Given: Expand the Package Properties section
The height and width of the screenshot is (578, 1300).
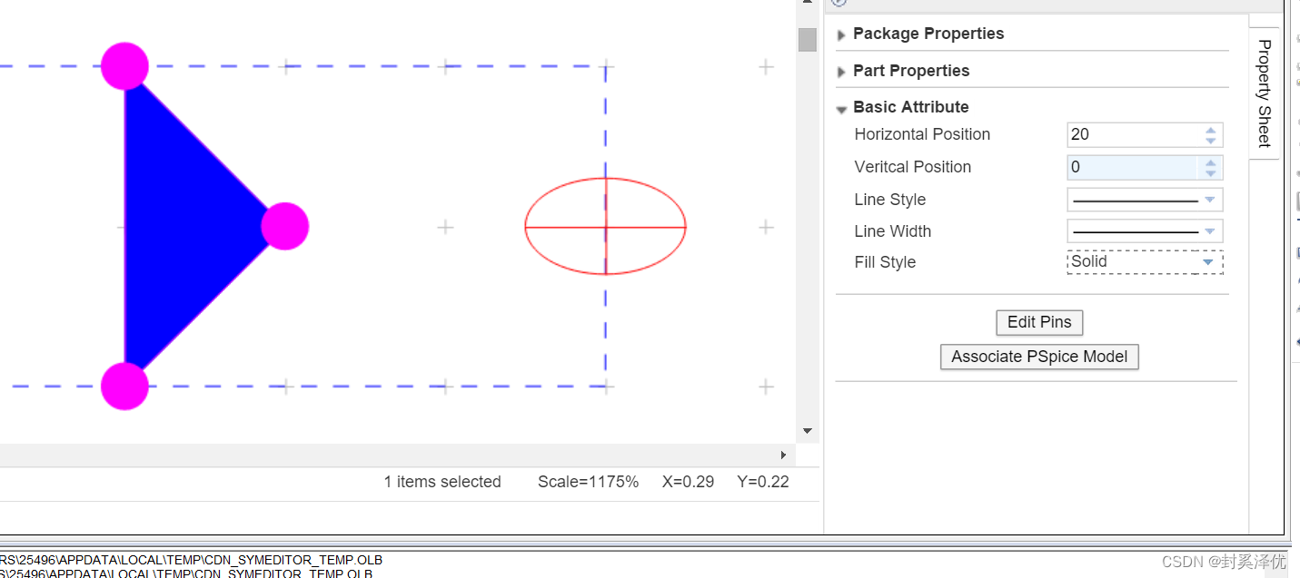Looking at the screenshot, I should [841, 35].
